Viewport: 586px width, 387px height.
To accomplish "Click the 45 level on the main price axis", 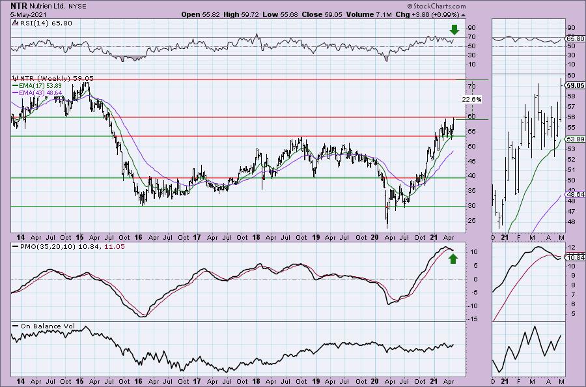I will click(x=471, y=161).
